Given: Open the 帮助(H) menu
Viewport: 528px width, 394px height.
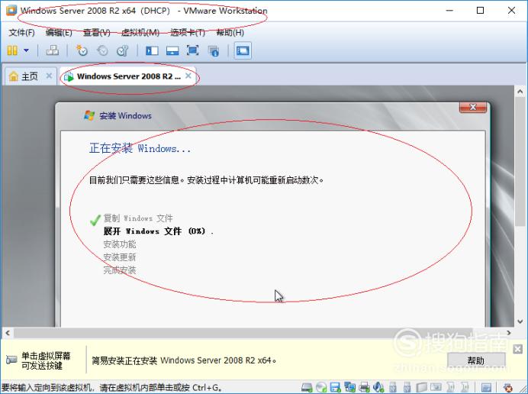Looking at the screenshot, I should pos(230,32).
